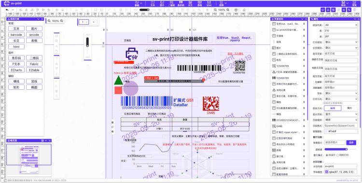
Task: Click the refresh icon near toolbar right
Action: tap(339, 10)
